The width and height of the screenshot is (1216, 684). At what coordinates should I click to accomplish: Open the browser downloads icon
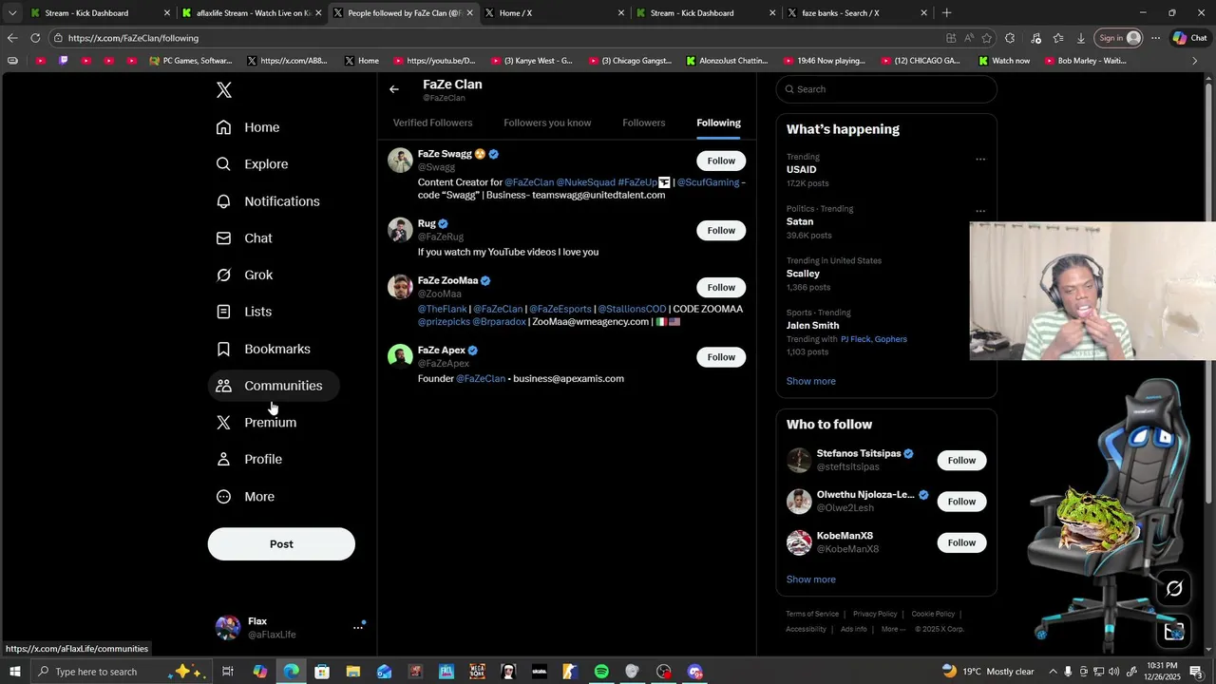[x=1081, y=38]
